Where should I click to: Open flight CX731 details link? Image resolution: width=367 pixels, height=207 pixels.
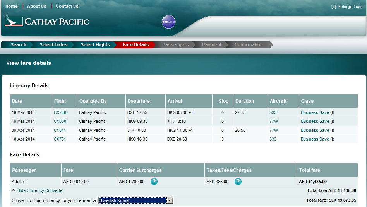[60, 139]
